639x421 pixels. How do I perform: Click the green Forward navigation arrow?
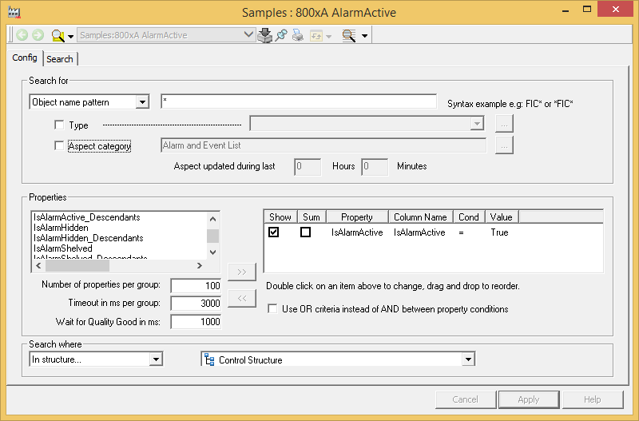pyautogui.click(x=38, y=35)
